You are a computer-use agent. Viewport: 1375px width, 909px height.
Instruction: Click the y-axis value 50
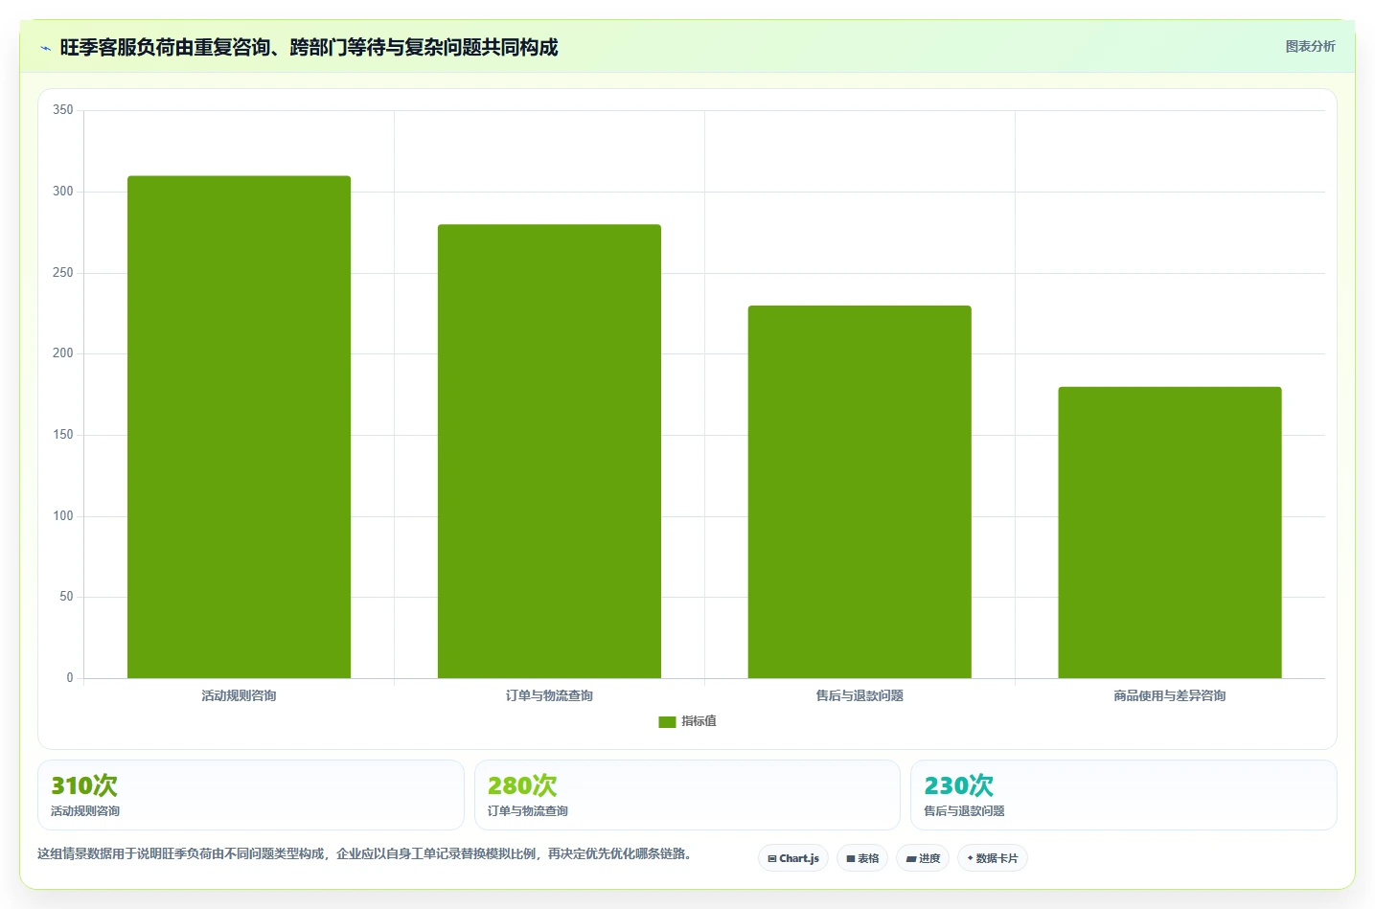point(66,597)
